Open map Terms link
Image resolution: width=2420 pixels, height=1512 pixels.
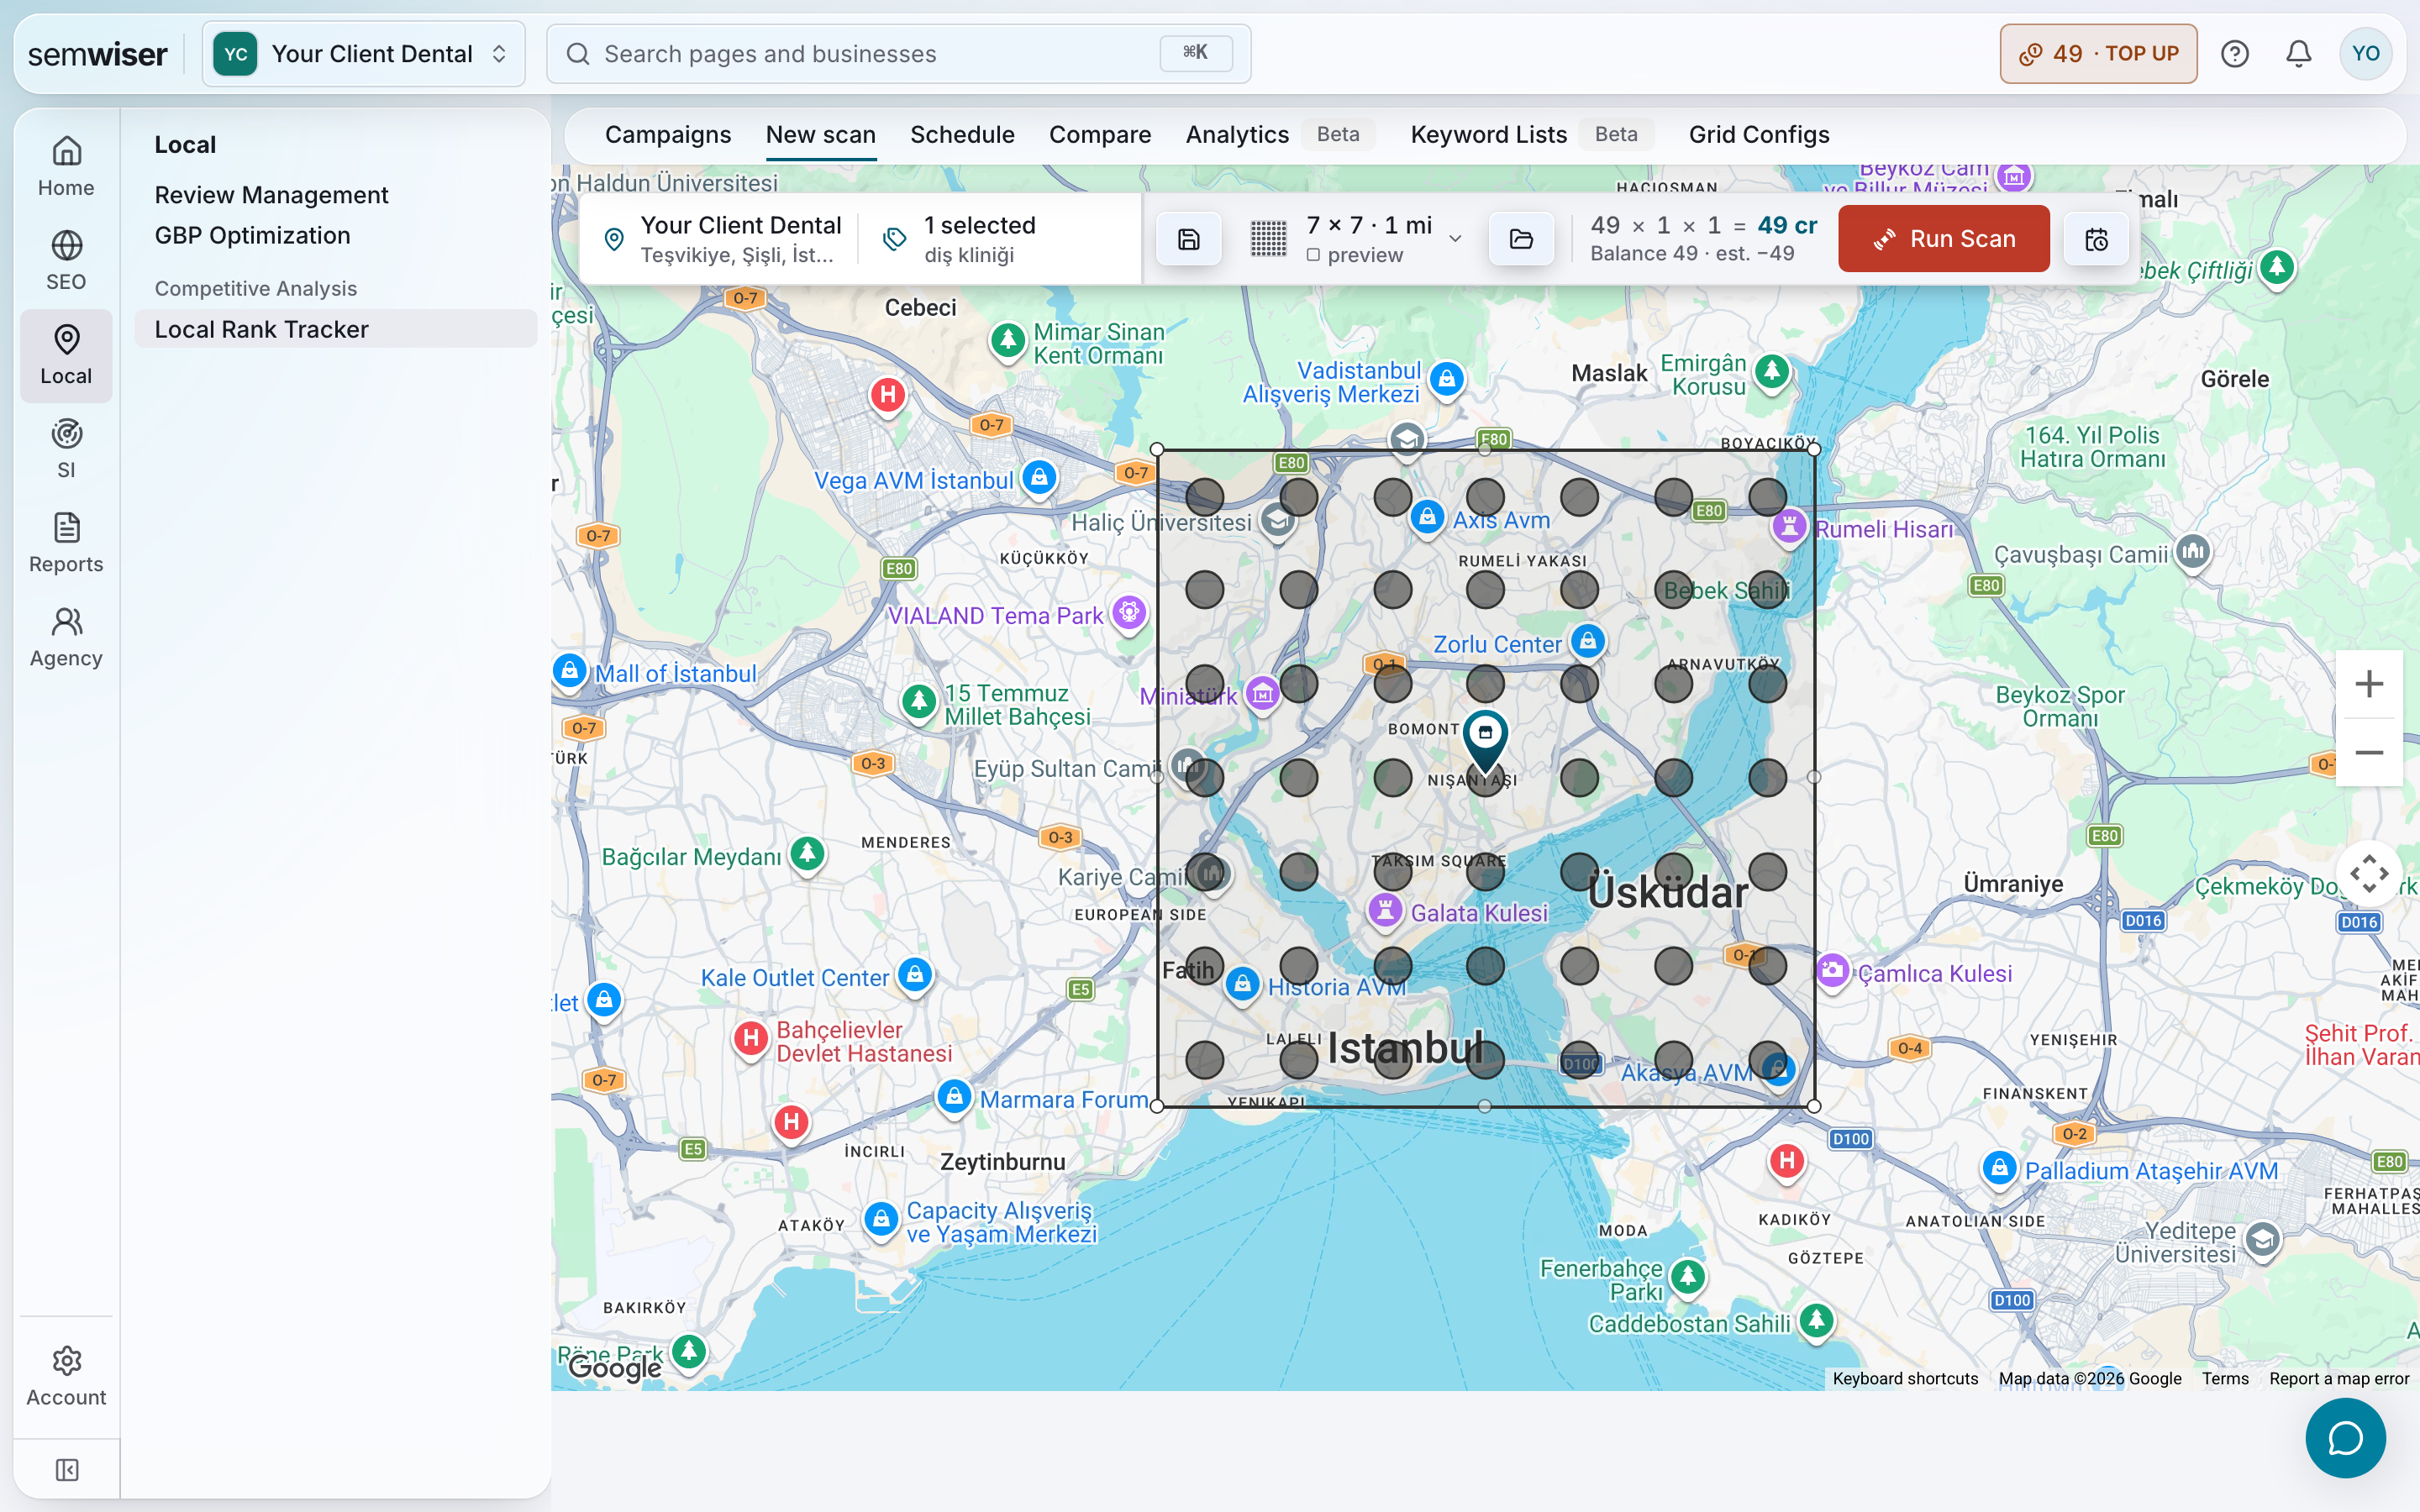[2225, 1378]
